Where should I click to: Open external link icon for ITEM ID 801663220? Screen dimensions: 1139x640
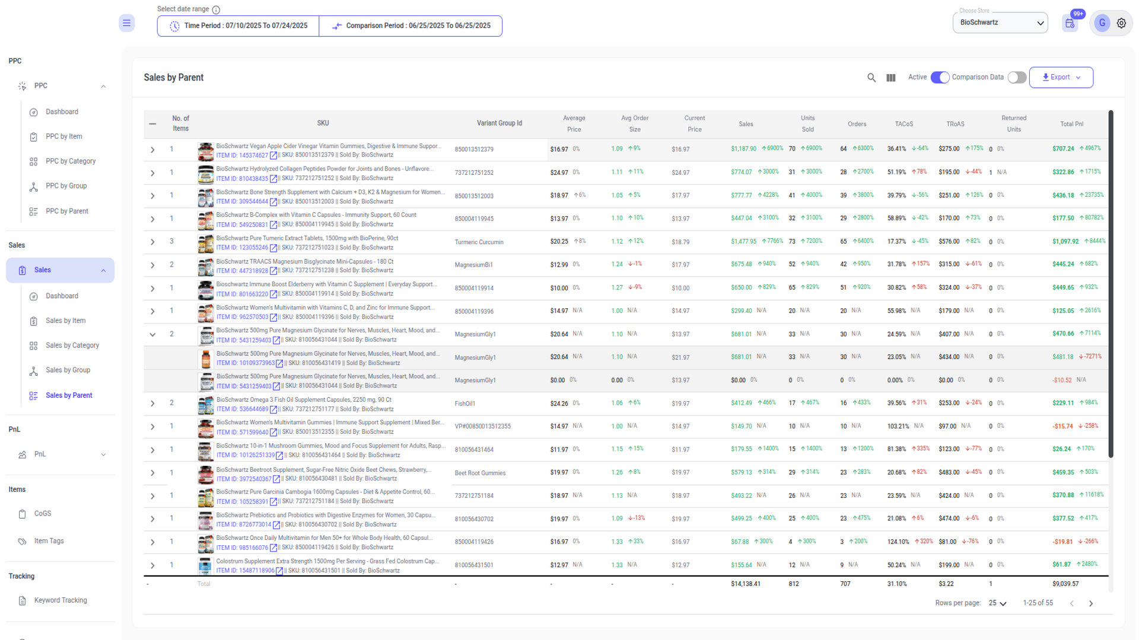[x=273, y=295]
